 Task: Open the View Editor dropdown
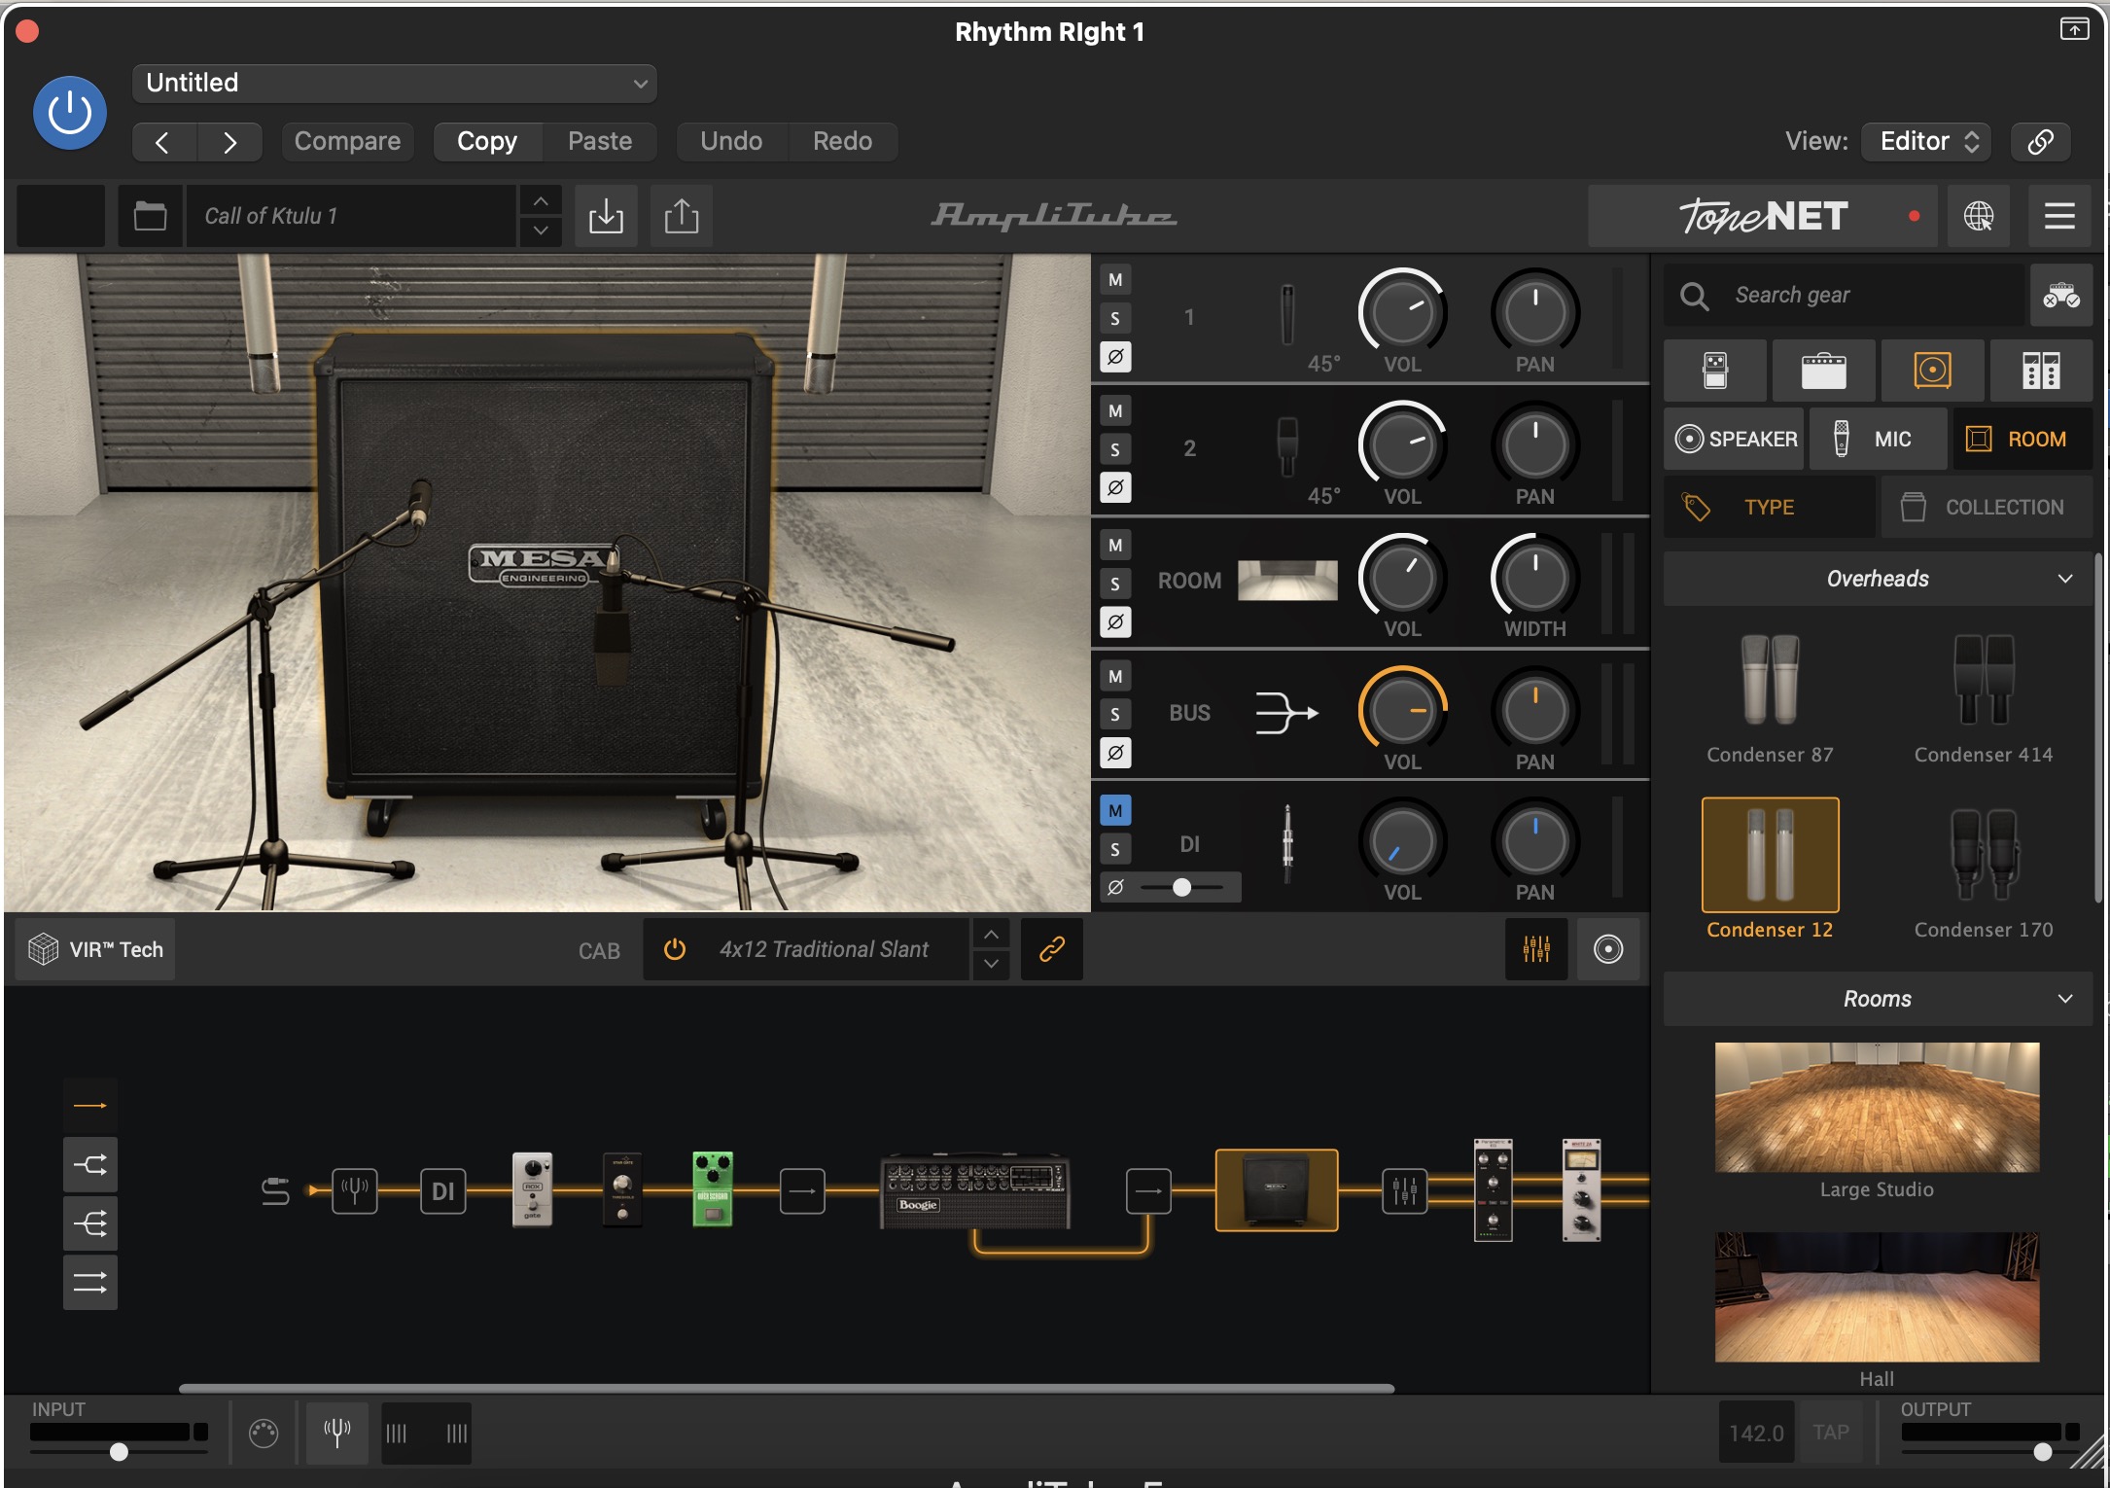click(1926, 142)
